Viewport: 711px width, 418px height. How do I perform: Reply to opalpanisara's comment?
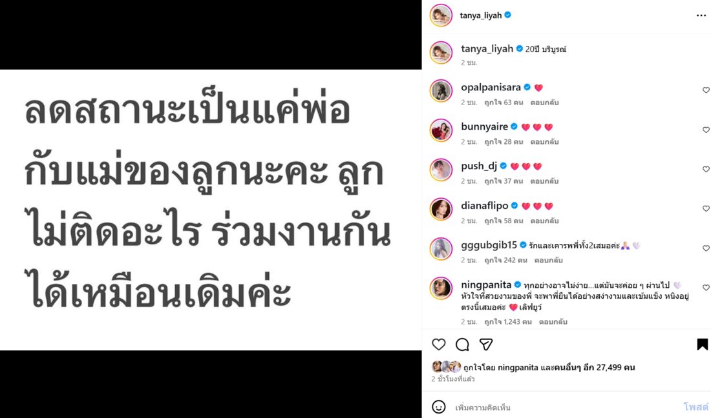click(x=544, y=103)
